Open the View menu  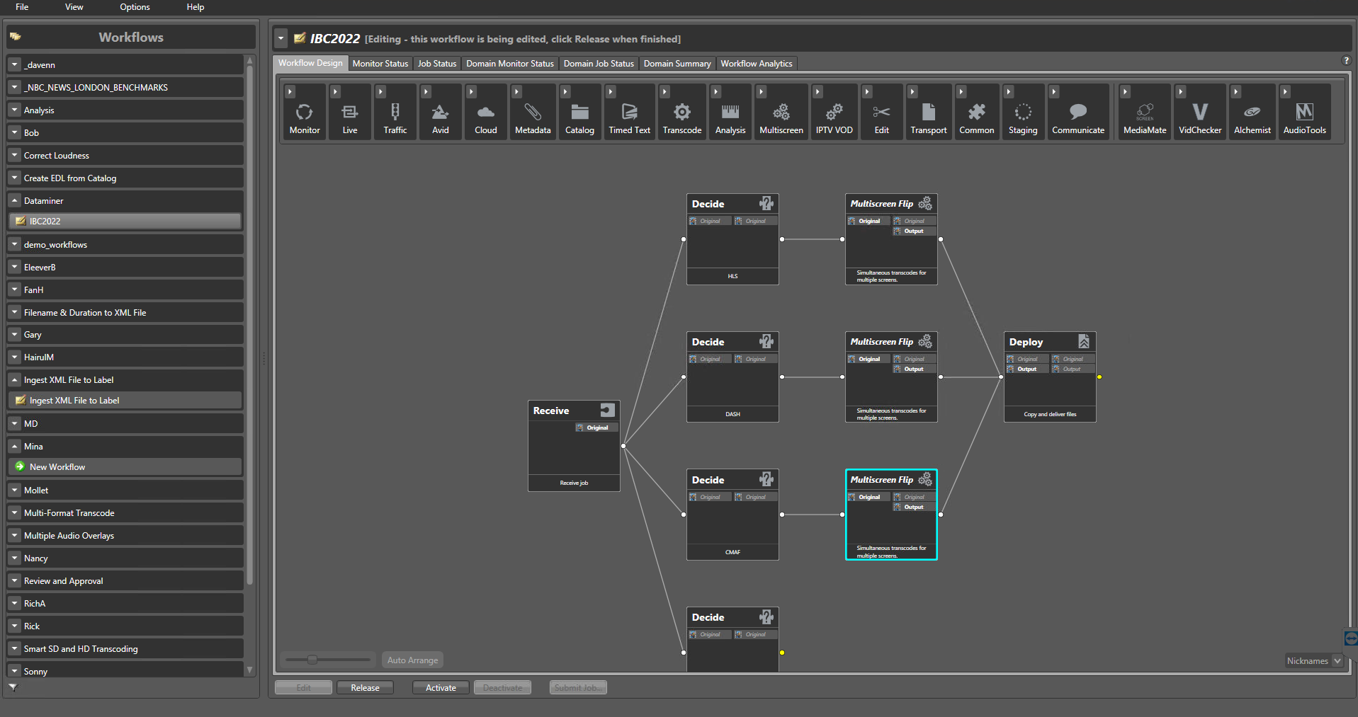click(74, 7)
